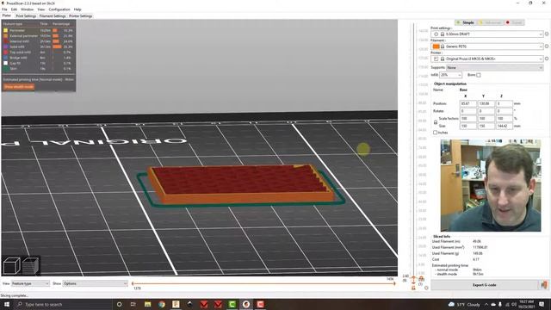551x310 pixels.
Task: Toggle the Brim checkbox
Action: [x=479, y=75]
